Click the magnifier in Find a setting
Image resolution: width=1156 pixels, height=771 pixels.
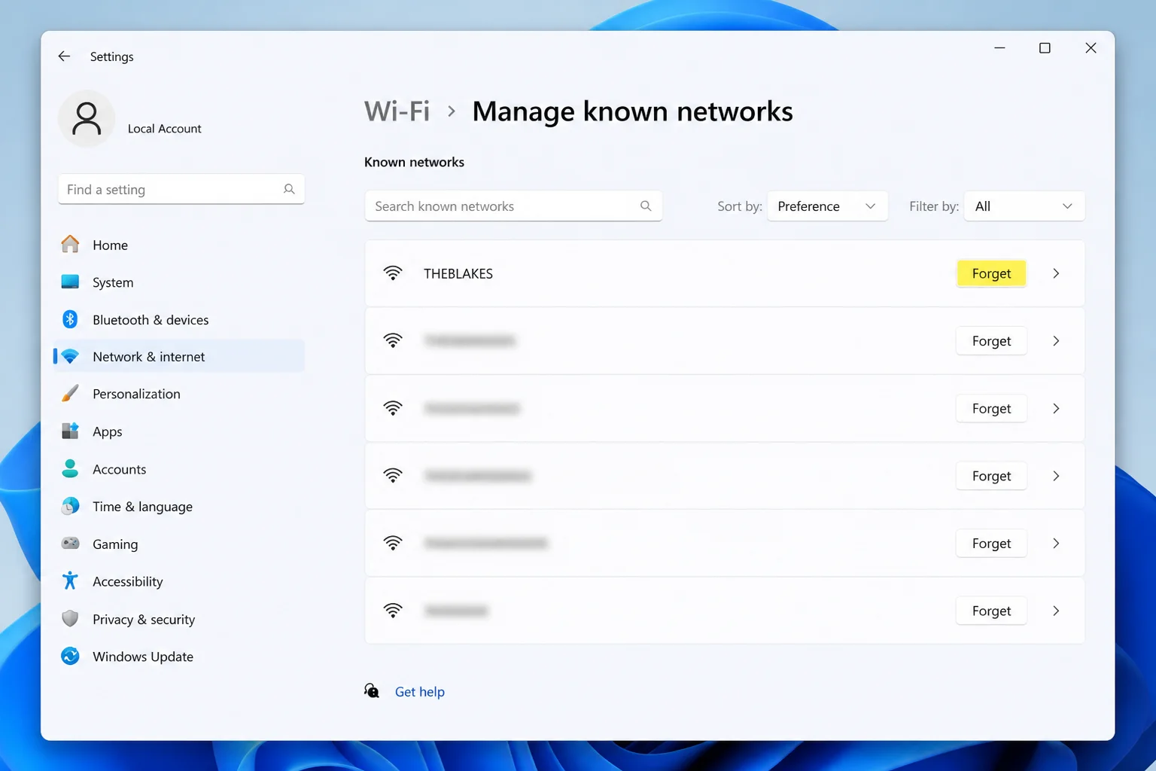coord(289,190)
